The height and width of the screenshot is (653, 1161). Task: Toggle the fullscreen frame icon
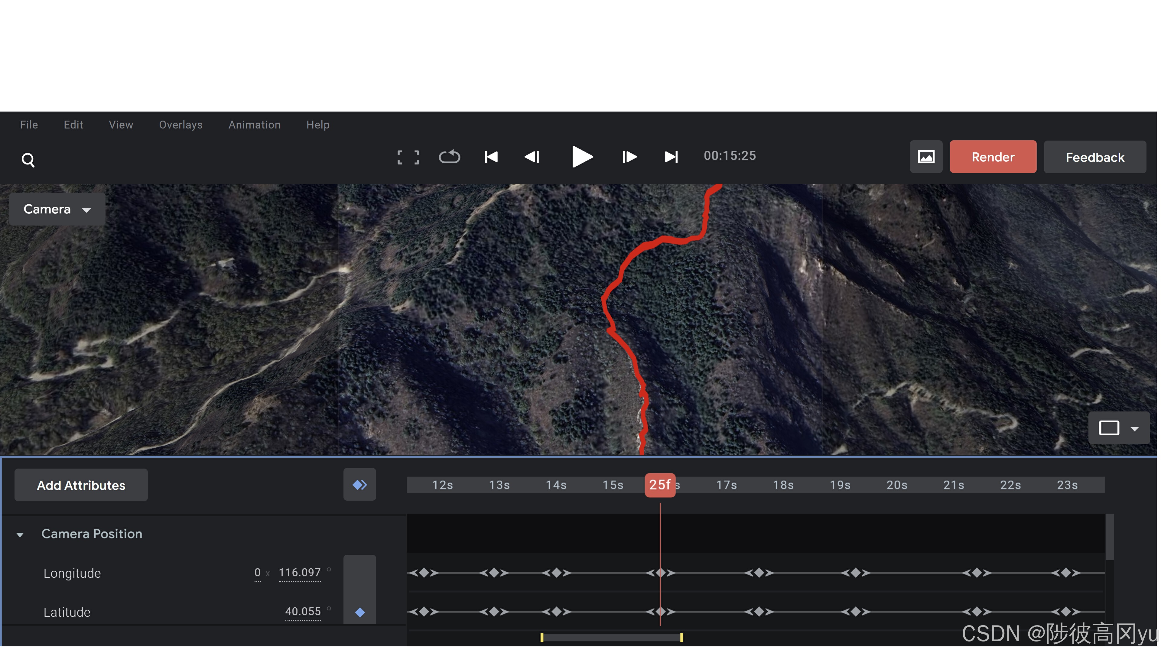[408, 157]
